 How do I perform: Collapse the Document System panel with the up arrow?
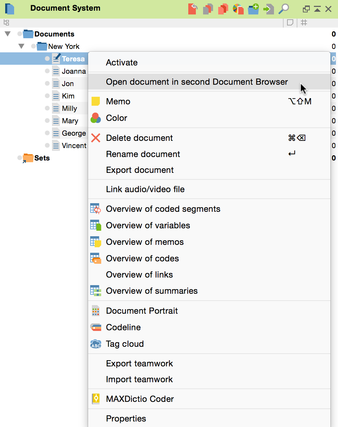click(x=317, y=9)
